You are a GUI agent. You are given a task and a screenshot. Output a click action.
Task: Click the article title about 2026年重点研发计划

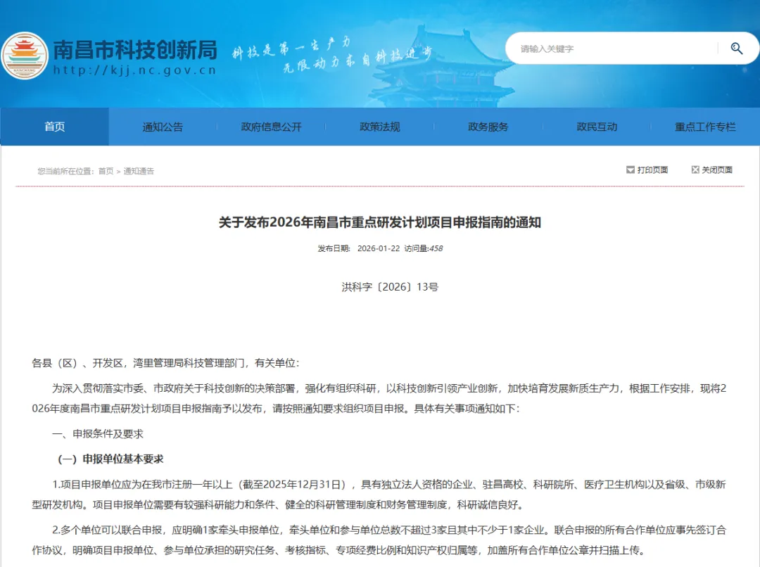point(380,222)
